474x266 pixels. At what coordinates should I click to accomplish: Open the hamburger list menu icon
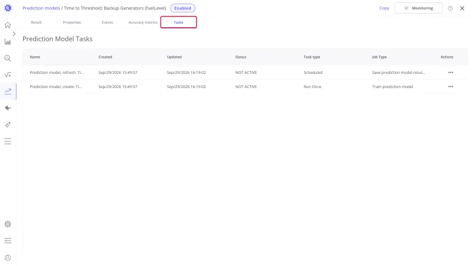(x=8, y=141)
